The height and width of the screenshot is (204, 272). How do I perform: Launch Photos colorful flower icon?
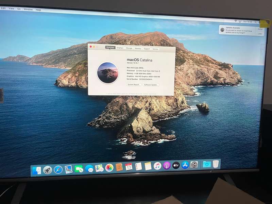[109, 168]
